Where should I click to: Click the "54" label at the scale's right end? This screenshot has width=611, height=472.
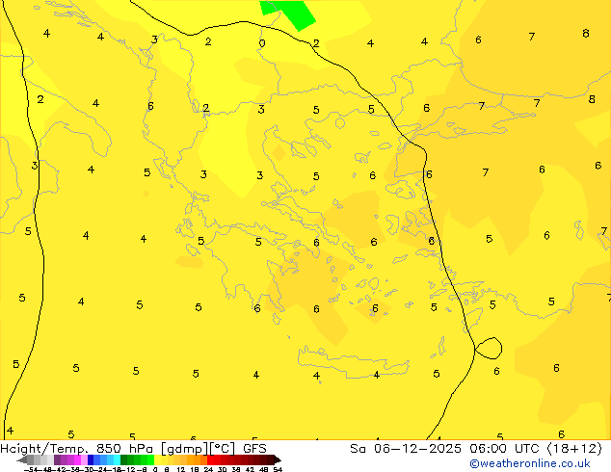[278, 469]
